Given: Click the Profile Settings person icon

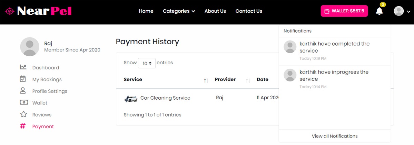Looking at the screenshot, I should 23,91.
